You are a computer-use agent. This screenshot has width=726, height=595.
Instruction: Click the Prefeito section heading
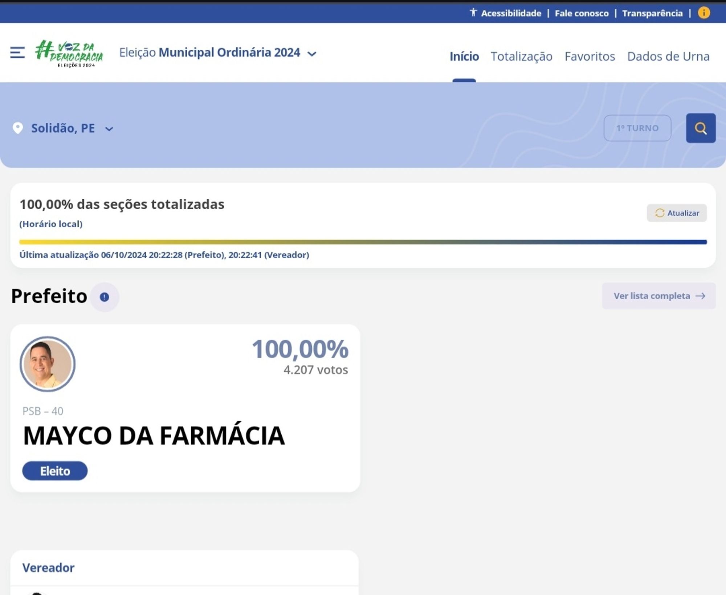click(x=49, y=296)
